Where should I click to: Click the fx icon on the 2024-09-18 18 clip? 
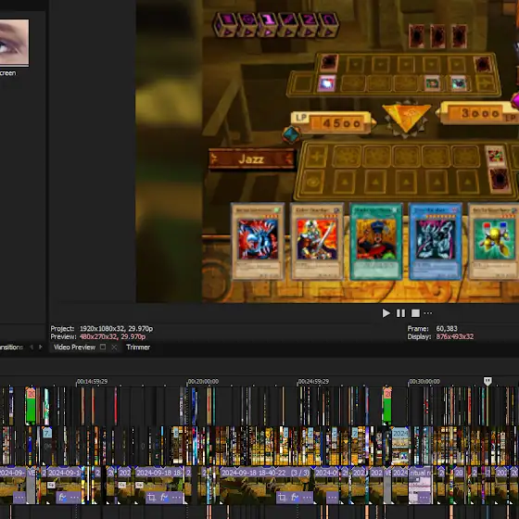pyautogui.click(x=164, y=497)
